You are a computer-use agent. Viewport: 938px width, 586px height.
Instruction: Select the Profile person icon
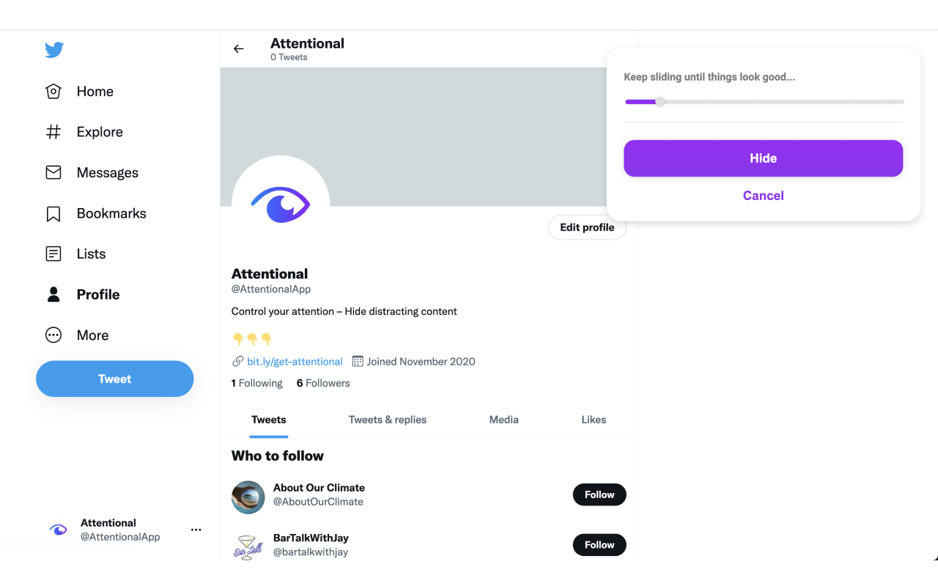[53, 294]
